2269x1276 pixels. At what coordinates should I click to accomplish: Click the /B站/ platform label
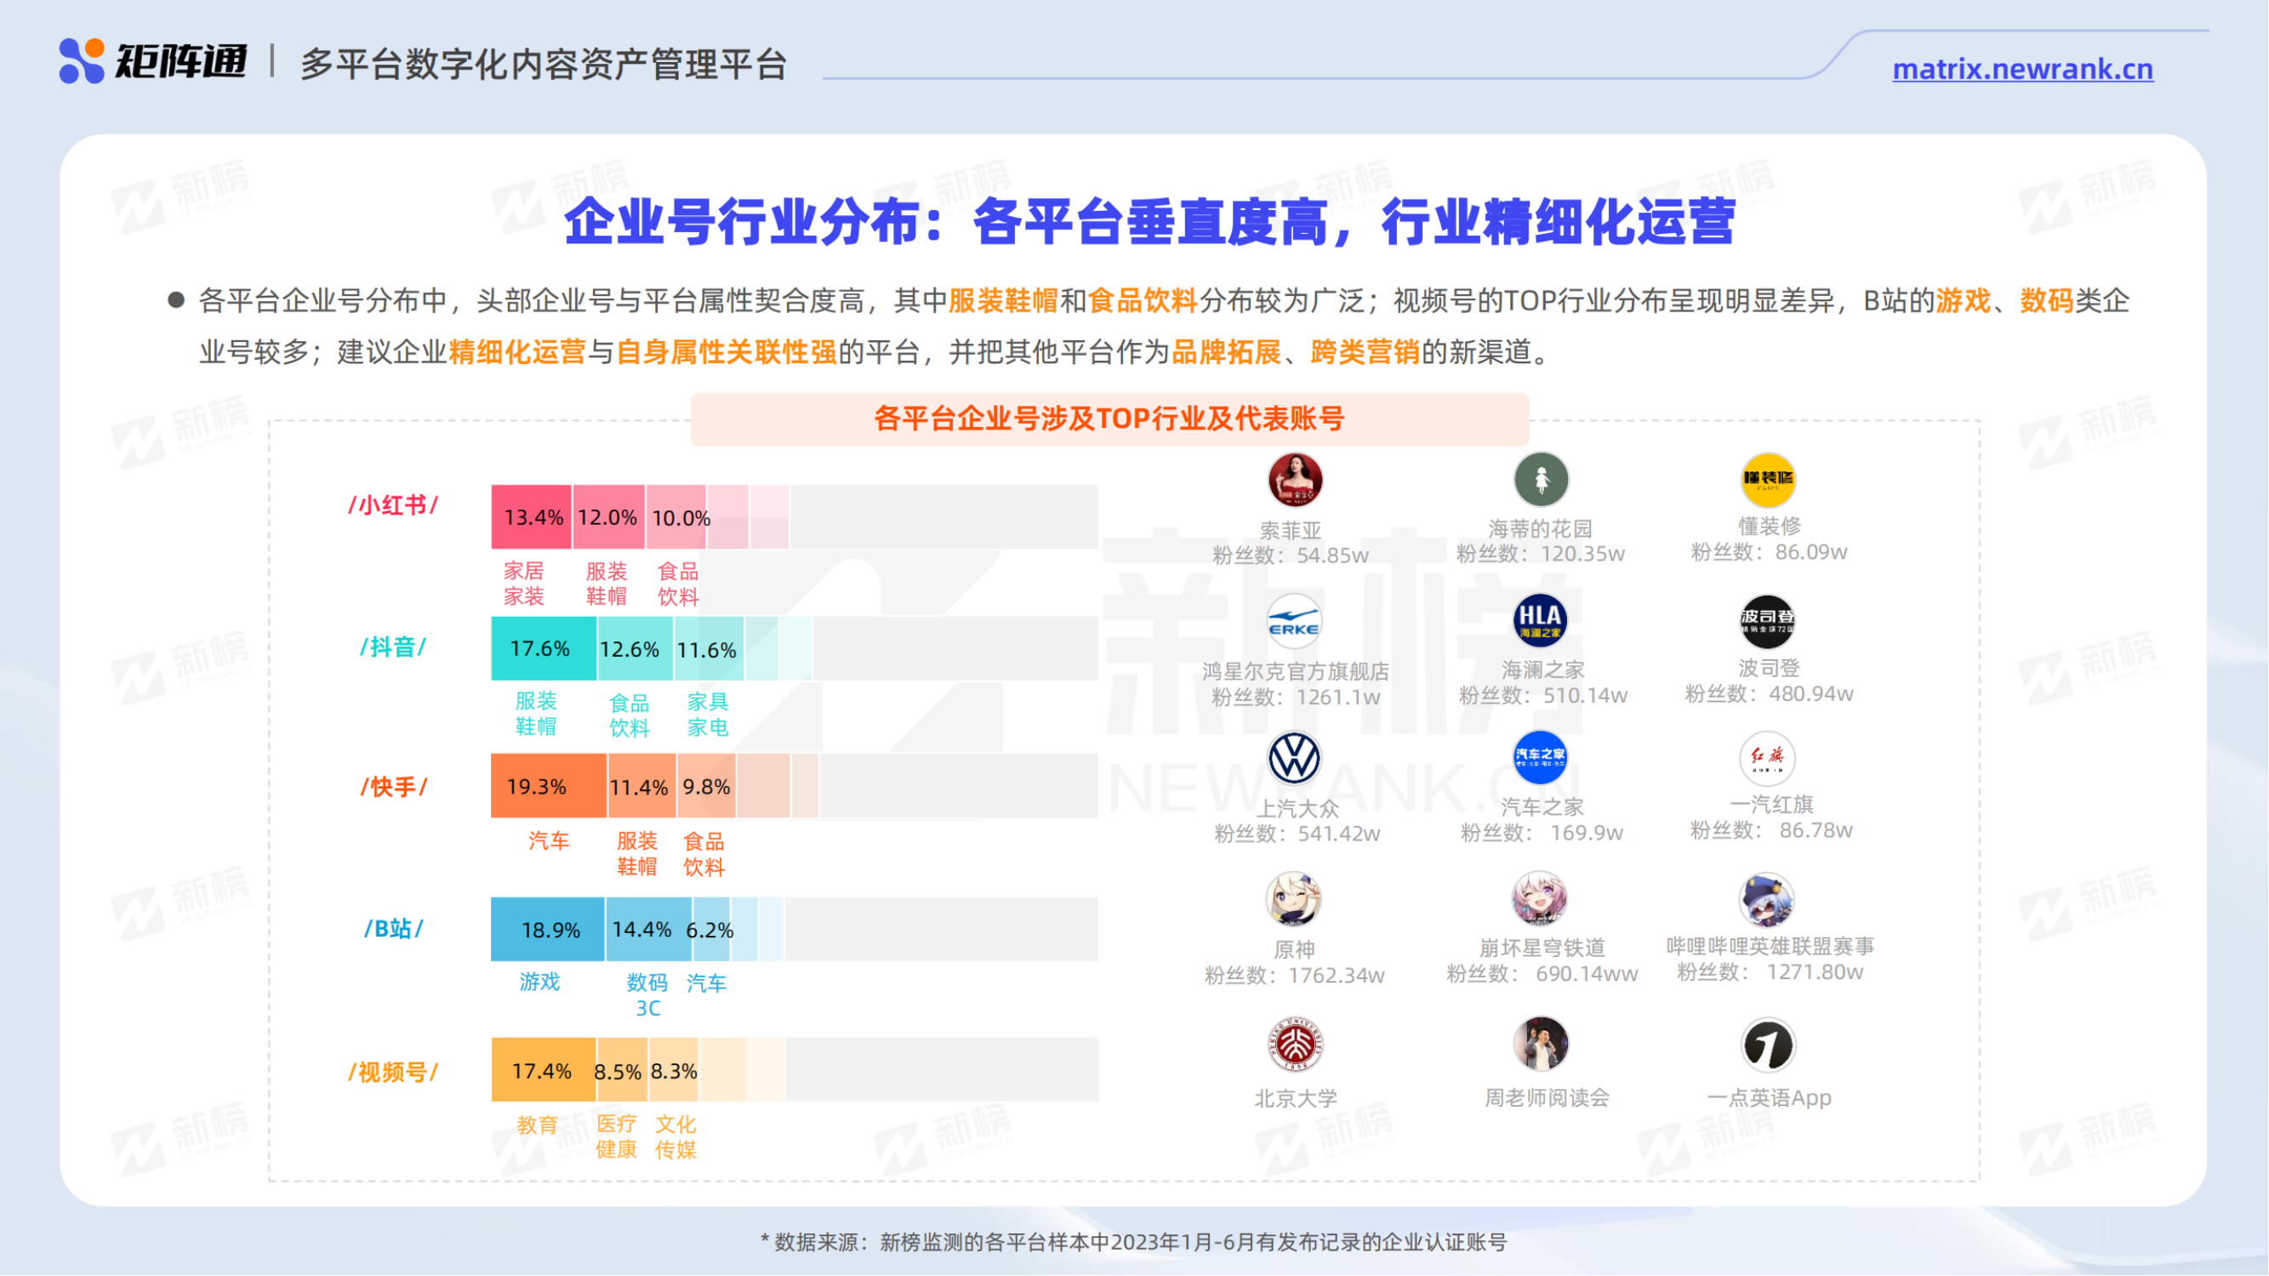[394, 929]
